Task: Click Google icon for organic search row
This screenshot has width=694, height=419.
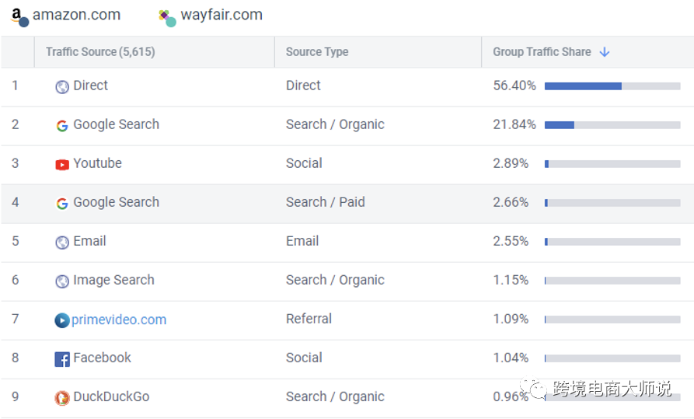Action: [62, 125]
